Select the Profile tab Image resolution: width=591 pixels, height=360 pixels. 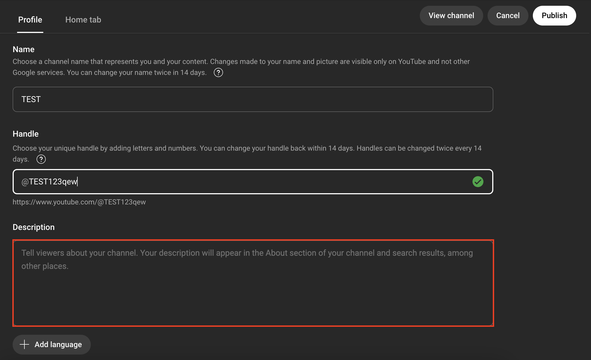30,20
